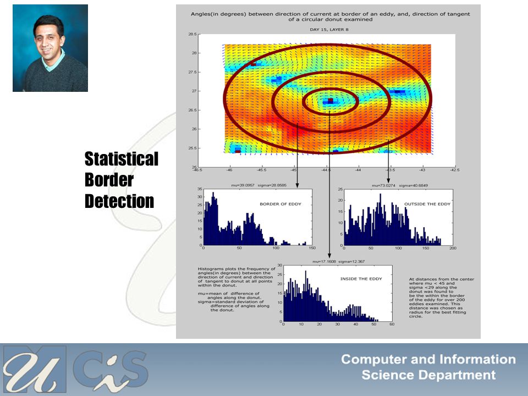The width and height of the screenshot is (528, 396).
Task: Click the "sigma=standard deviation of difference" definition
Action: click(x=234, y=306)
